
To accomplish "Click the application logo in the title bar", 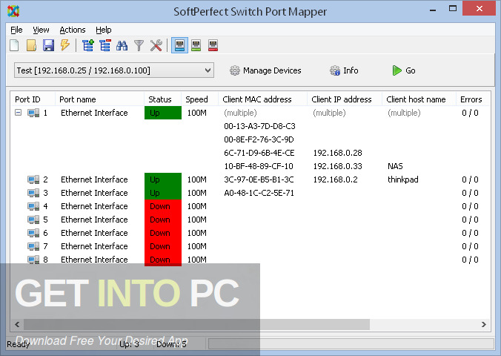I will click(13, 11).
